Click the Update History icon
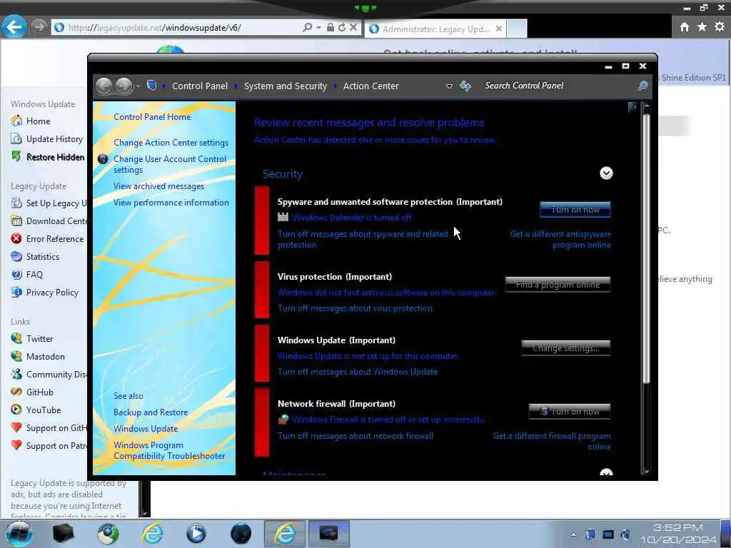This screenshot has width=731, height=548. [16, 139]
